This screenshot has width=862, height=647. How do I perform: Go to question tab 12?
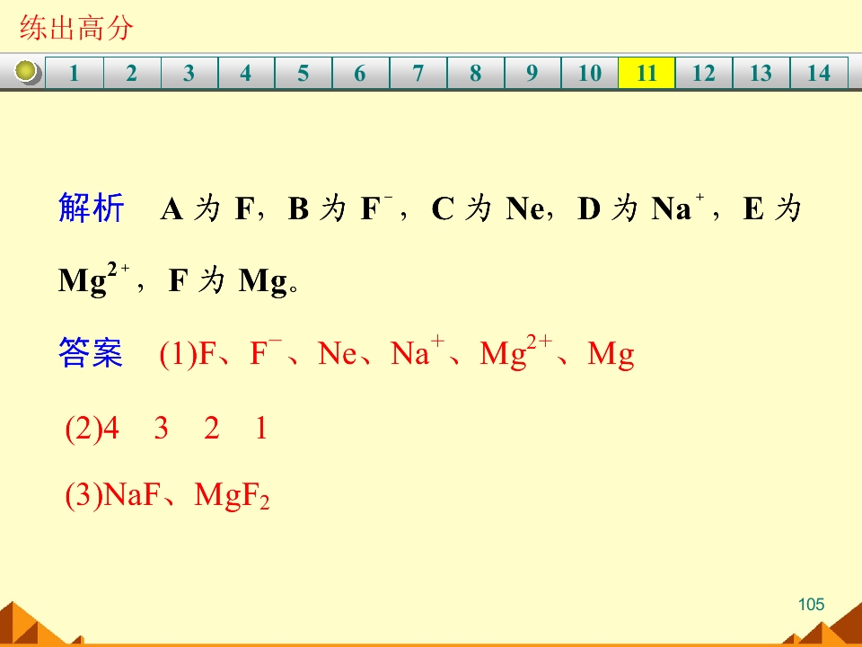pyautogui.click(x=704, y=73)
